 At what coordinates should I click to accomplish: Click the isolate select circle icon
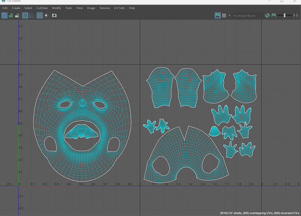(46, 16)
